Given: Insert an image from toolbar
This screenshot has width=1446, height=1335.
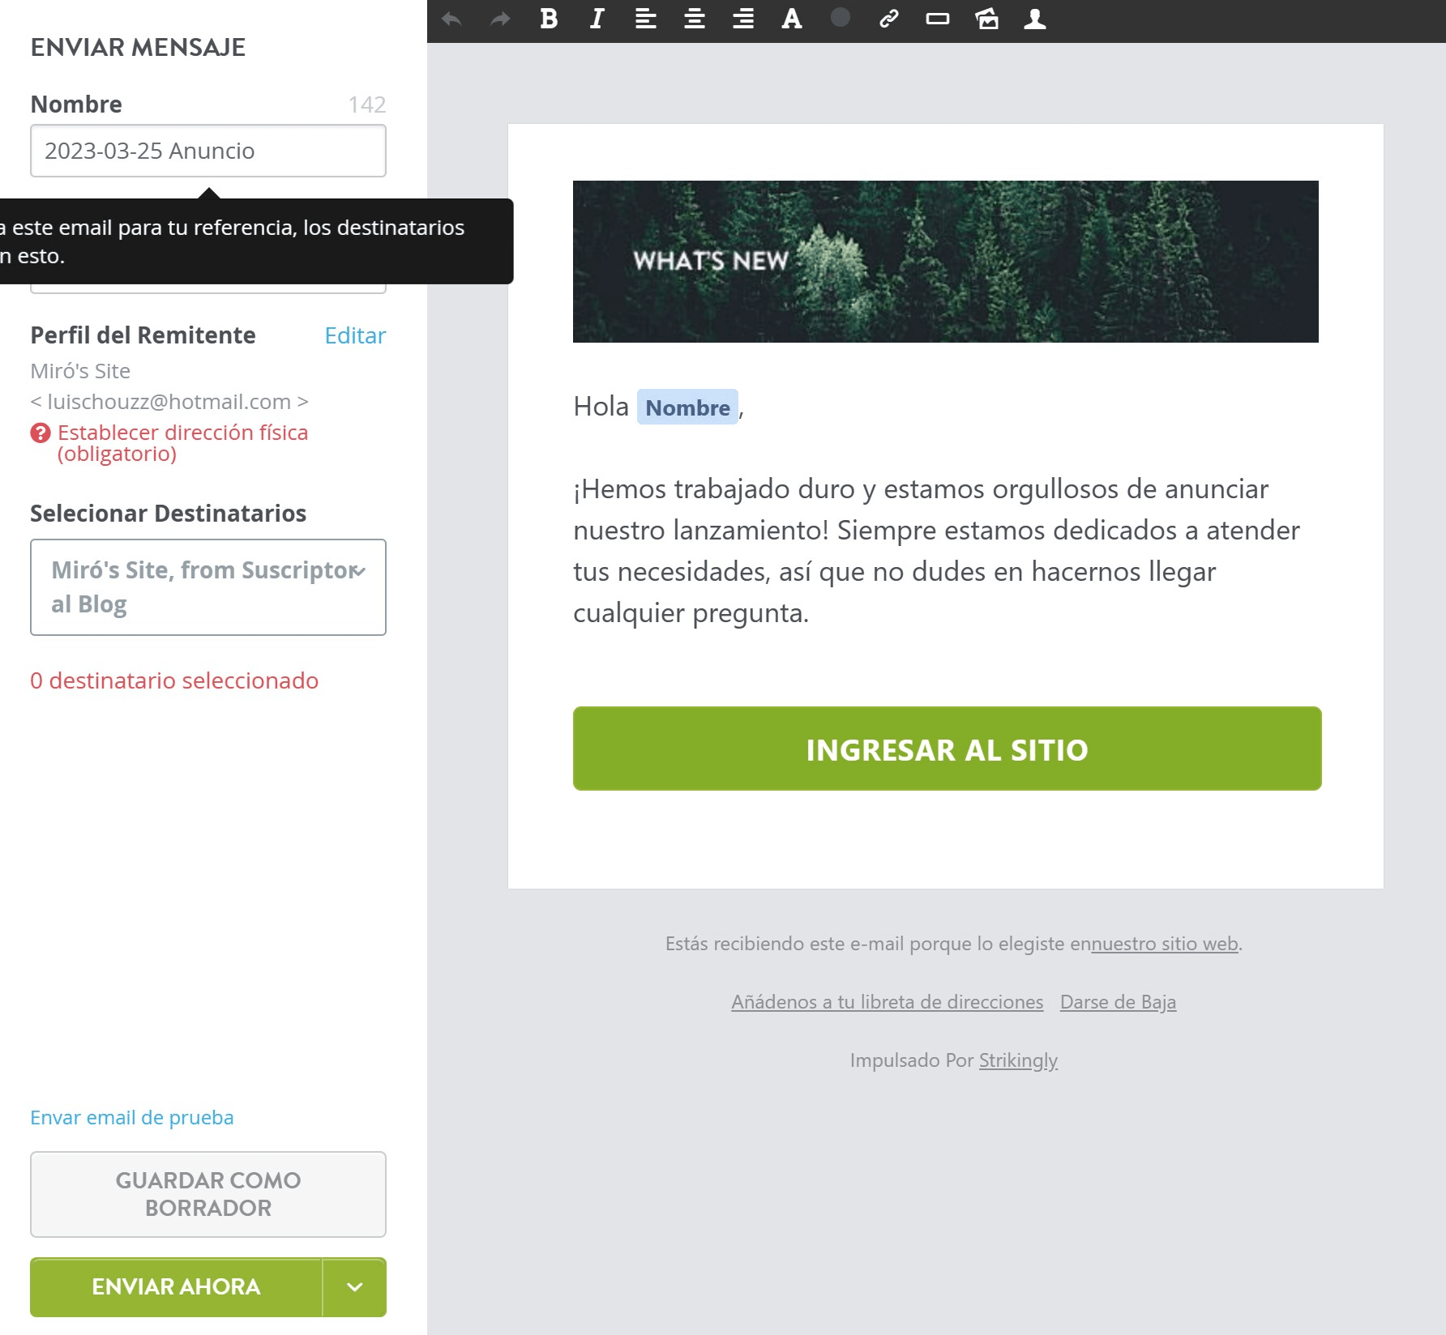Looking at the screenshot, I should tap(986, 19).
